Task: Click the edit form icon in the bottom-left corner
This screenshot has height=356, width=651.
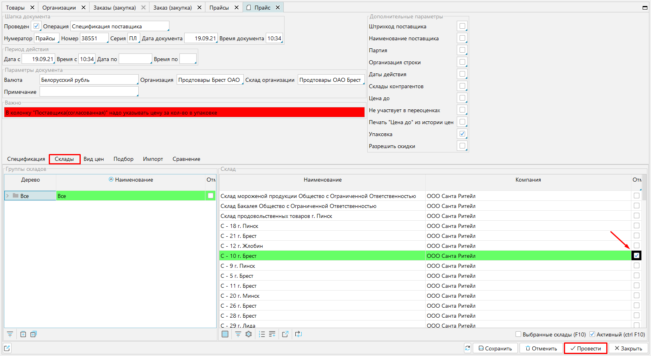Action: click(7, 348)
